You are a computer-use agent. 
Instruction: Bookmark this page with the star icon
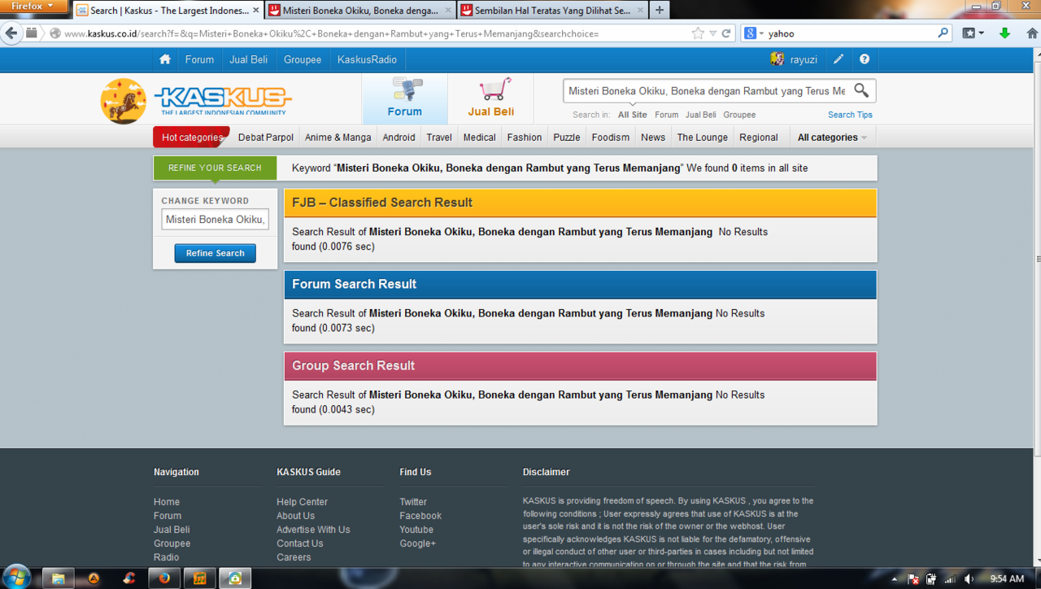[698, 33]
